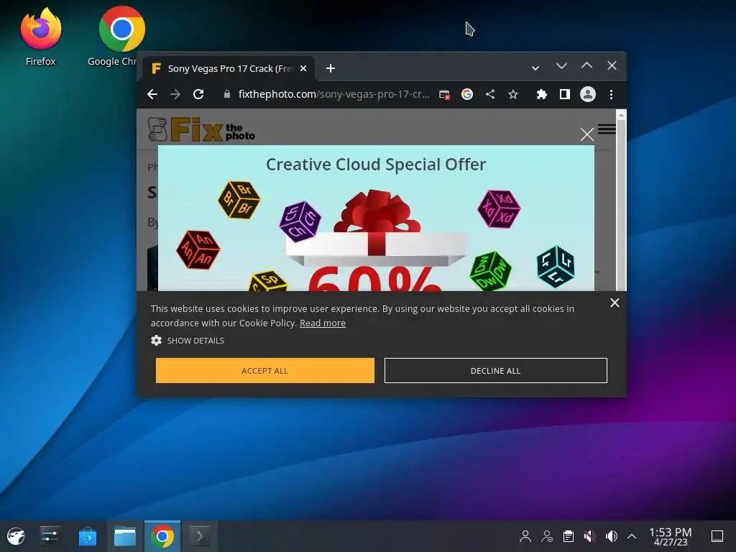Open System Settings from taskbar

(50, 536)
